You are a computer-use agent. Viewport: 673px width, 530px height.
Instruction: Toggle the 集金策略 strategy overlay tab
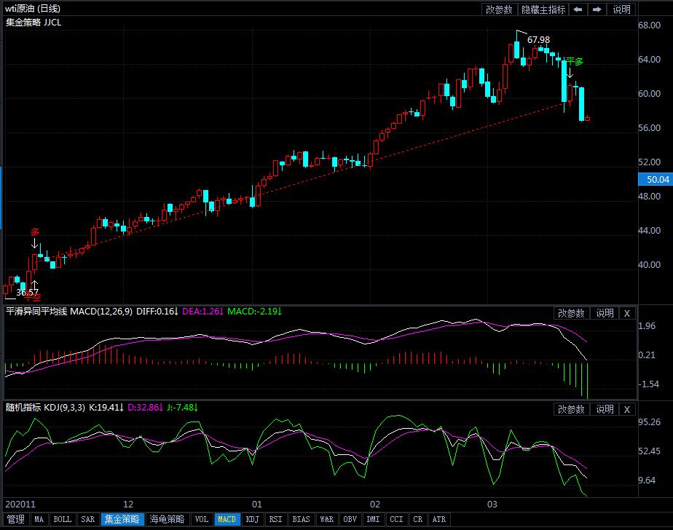122,520
